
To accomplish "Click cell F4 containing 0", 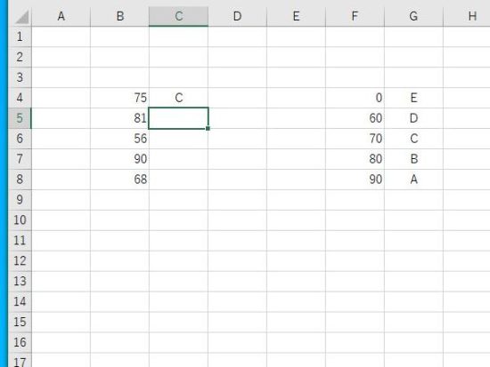I will coord(355,98).
